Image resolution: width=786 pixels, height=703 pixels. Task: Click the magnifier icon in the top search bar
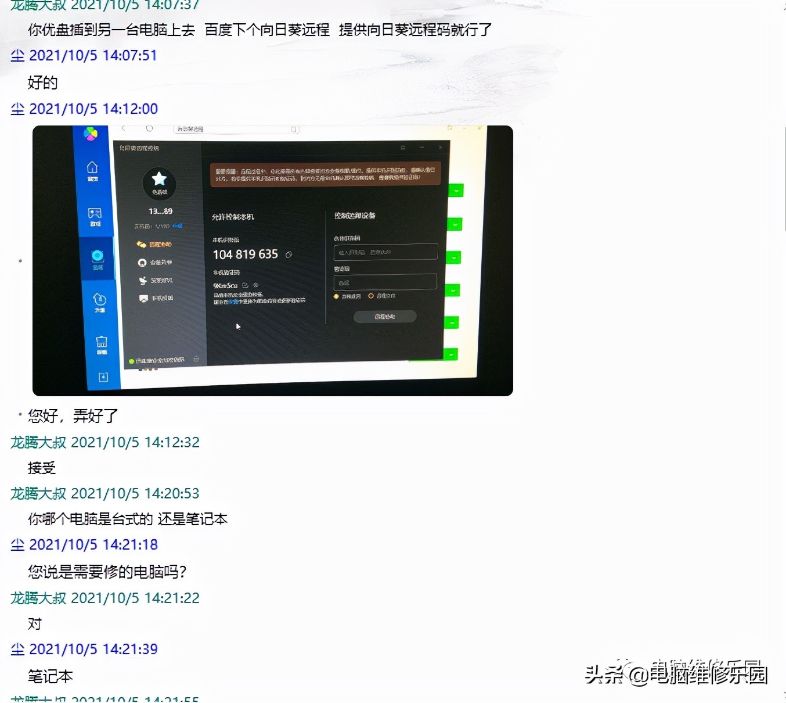tap(293, 129)
